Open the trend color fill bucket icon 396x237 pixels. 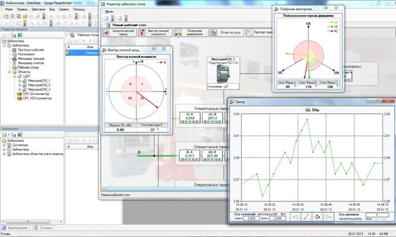click(x=317, y=216)
